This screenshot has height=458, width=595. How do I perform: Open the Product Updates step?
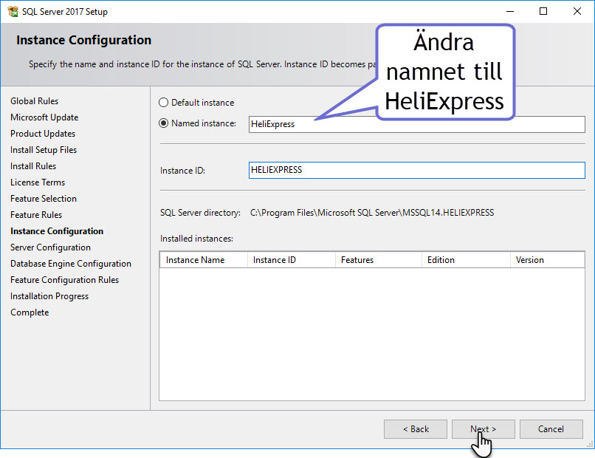[x=43, y=134]
